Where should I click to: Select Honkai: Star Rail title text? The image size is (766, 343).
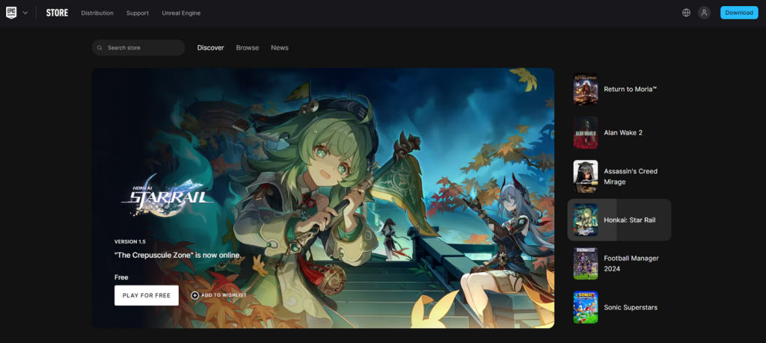630,220
